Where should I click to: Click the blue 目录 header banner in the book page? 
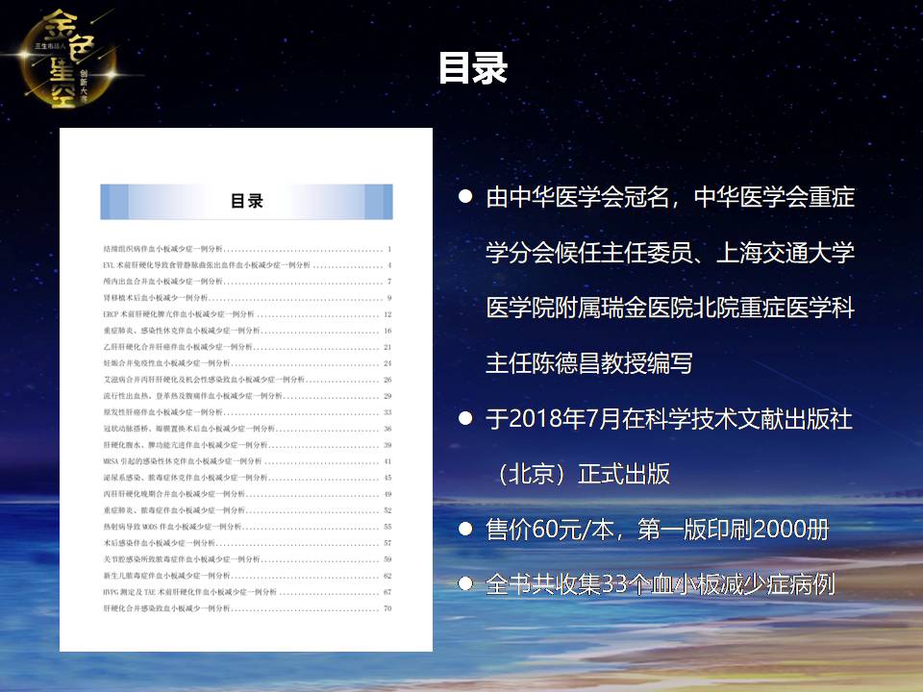(246, 201)
